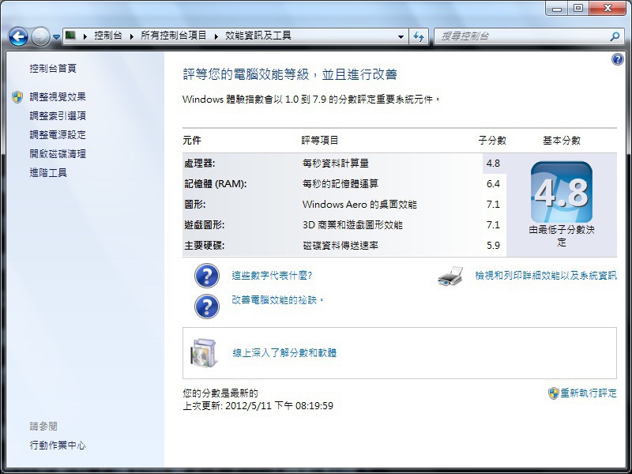Open 進階工具 link
632x474 pixels.
[x=48, y=172]
